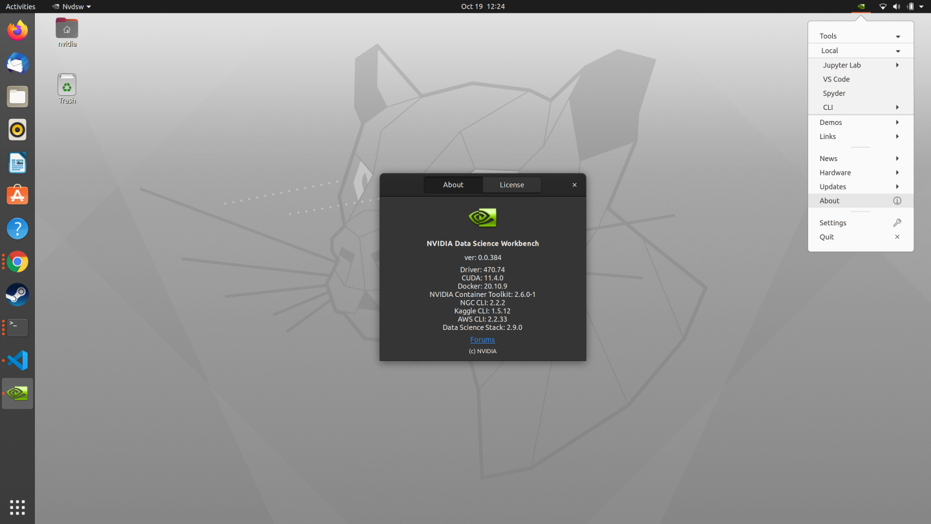Screen dimensions: 931x524
Task: Click the NVIDIA tray icon in top bar
Action: point(861,6)
